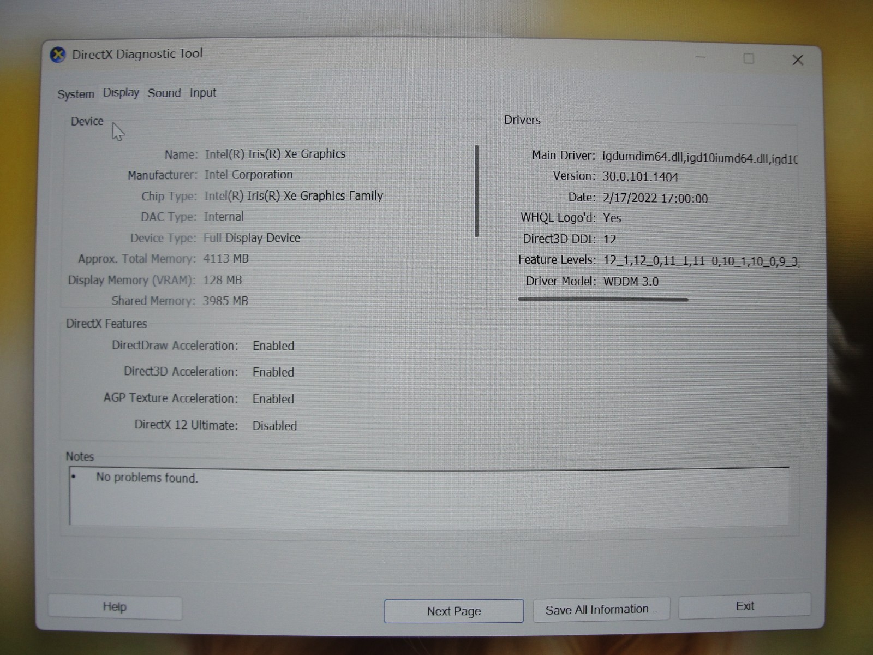Image resolution: width=873 pixels, height=655 pixels.
Task: Switch to the System tab
Action: point(76,94)
